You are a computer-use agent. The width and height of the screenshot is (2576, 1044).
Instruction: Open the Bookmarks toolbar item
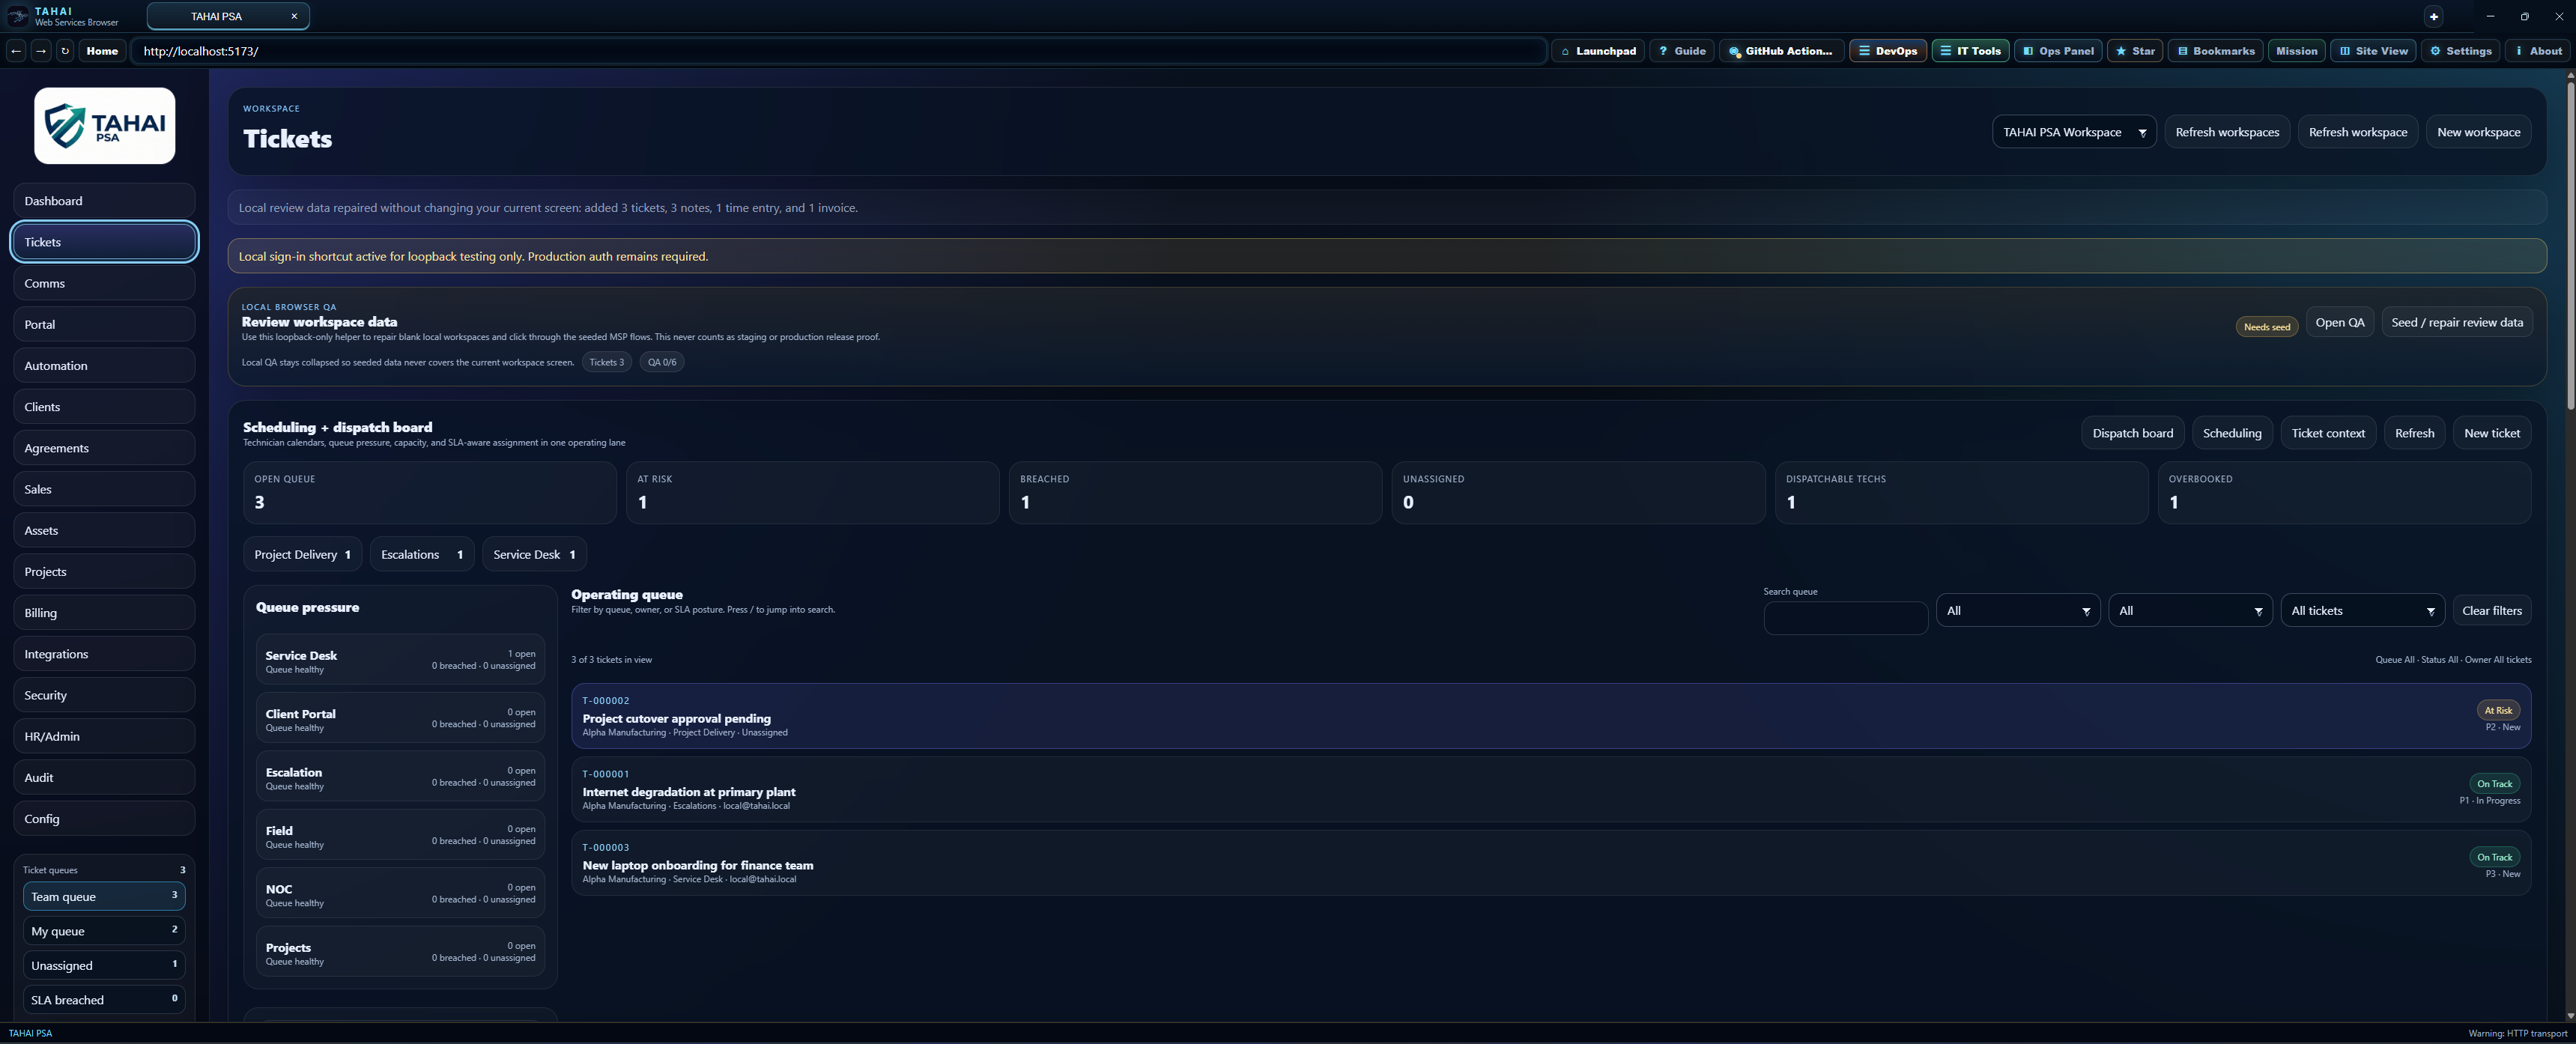[2215, 51]
